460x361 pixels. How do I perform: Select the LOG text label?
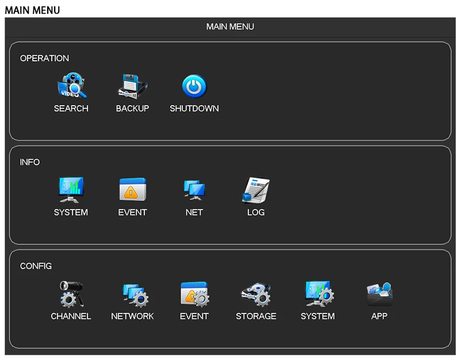[256, 212]
